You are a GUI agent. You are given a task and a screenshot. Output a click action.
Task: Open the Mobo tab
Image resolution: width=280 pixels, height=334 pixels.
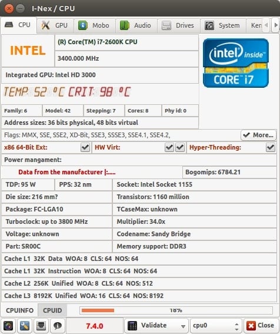click(95, 25)
